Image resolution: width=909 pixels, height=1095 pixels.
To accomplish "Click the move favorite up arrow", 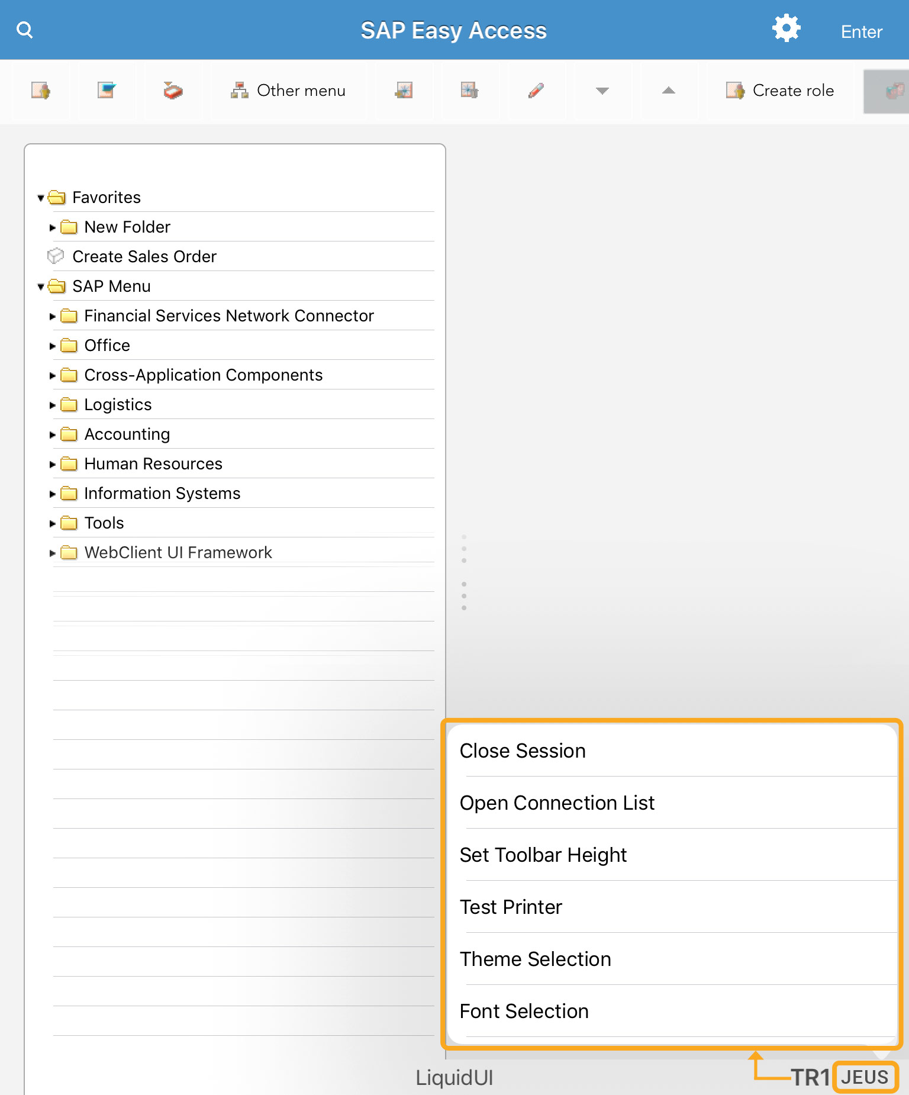I will 668,91.
